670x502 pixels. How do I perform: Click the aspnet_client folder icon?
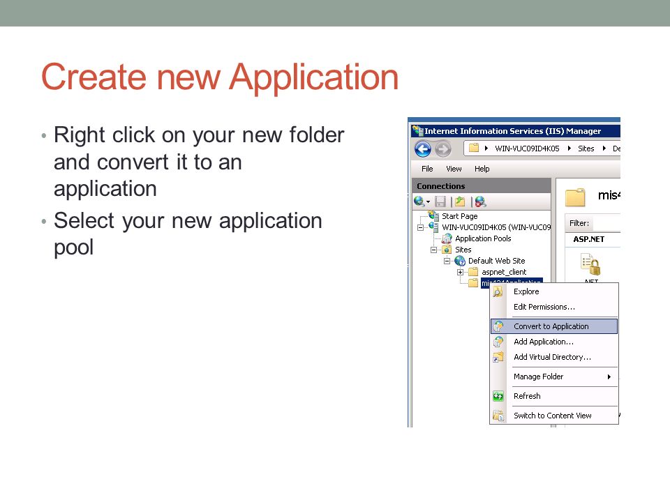click(x=473, y=272)
